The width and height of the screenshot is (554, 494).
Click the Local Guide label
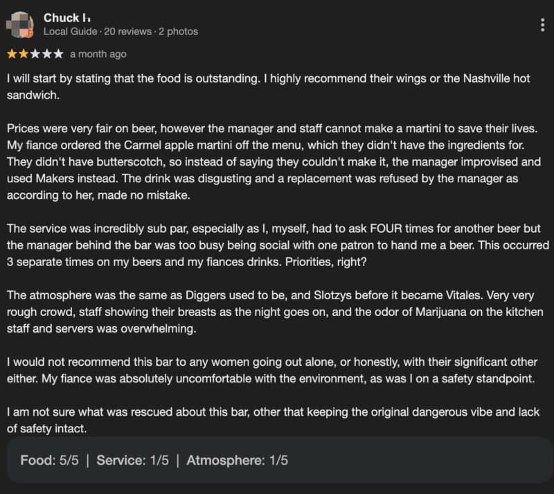point(70,31)
